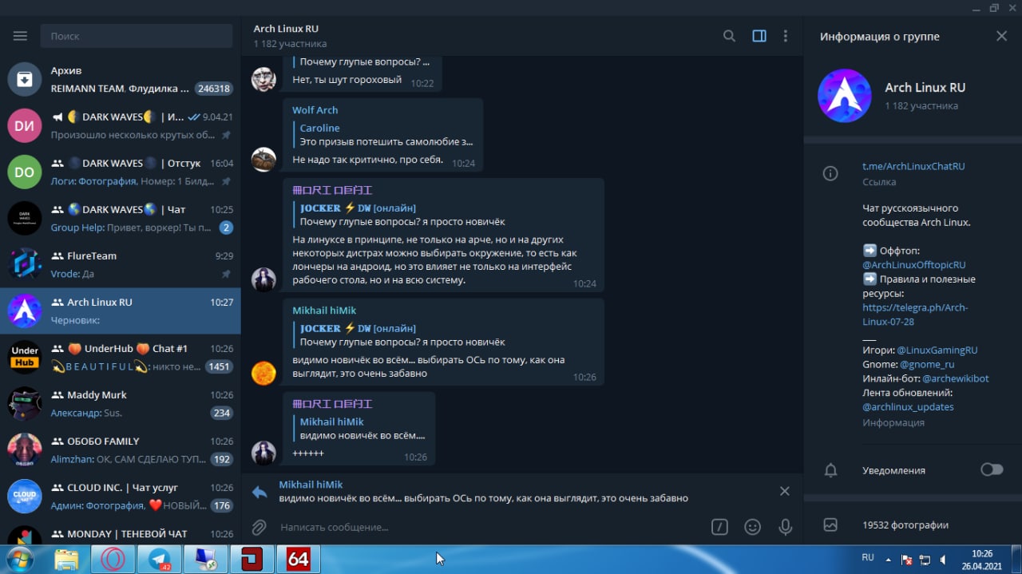Viewport: 1022px width, 574px height.
Task: Click Mikhail hiMik's orange avatar
Action: 263,373
